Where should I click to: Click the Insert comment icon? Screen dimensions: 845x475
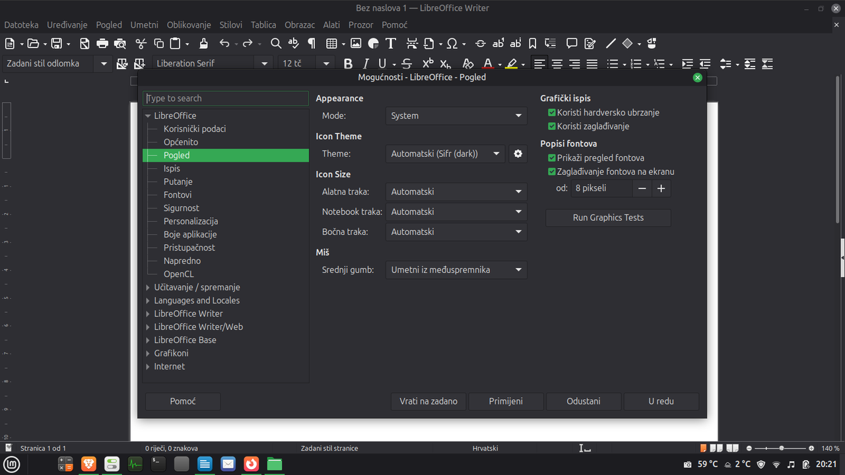point(572,44)
